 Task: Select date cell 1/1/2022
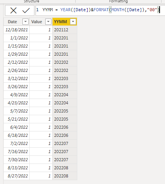pos(17,38)
